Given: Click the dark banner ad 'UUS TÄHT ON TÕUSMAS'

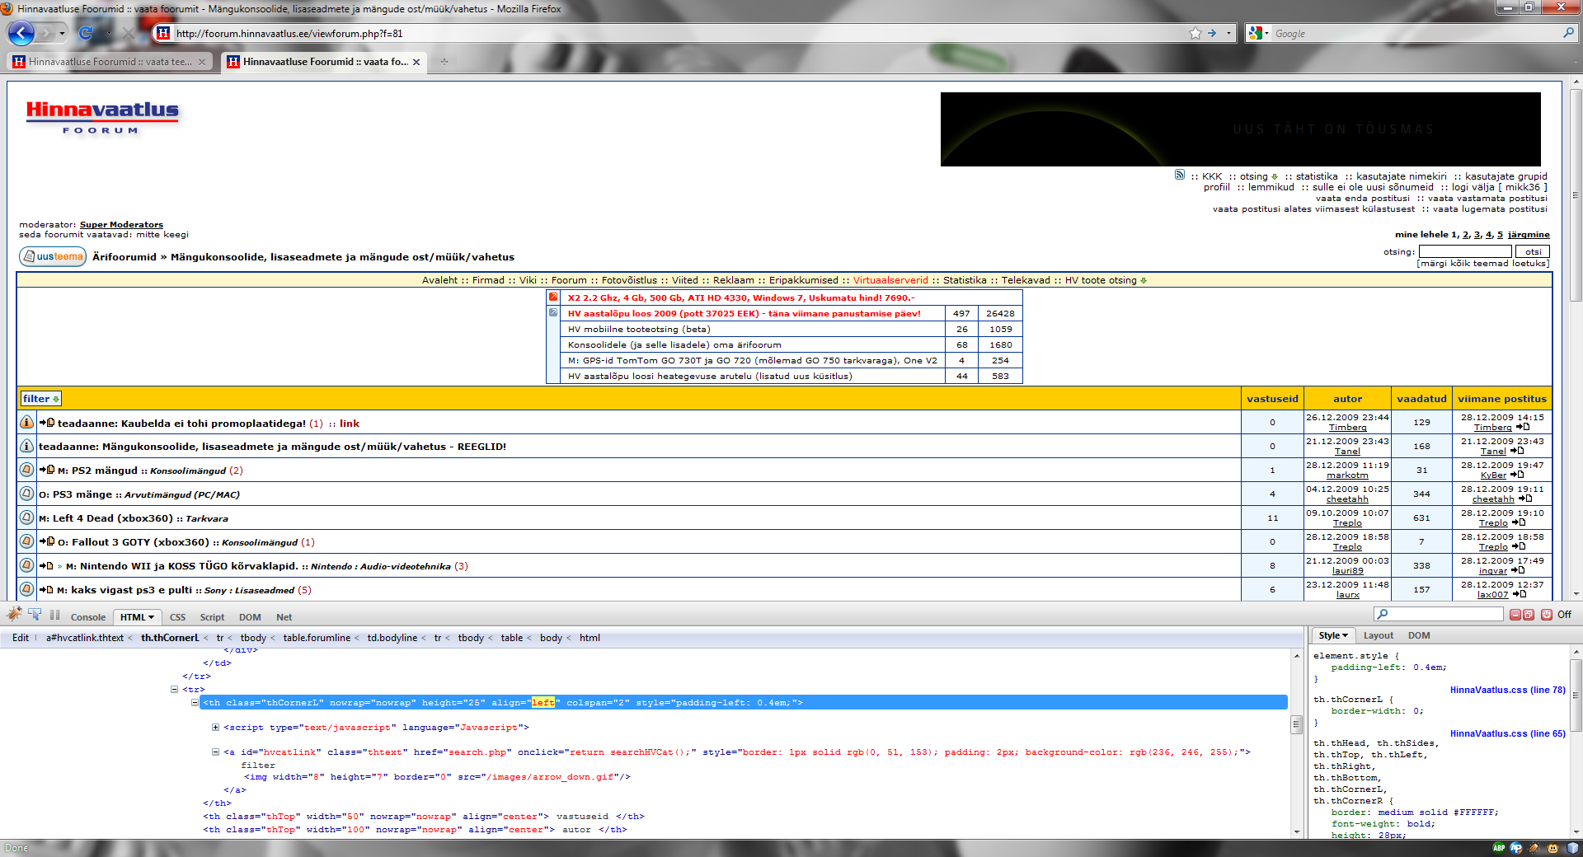Looking at the screenshot, I should tap(1240, 129).
